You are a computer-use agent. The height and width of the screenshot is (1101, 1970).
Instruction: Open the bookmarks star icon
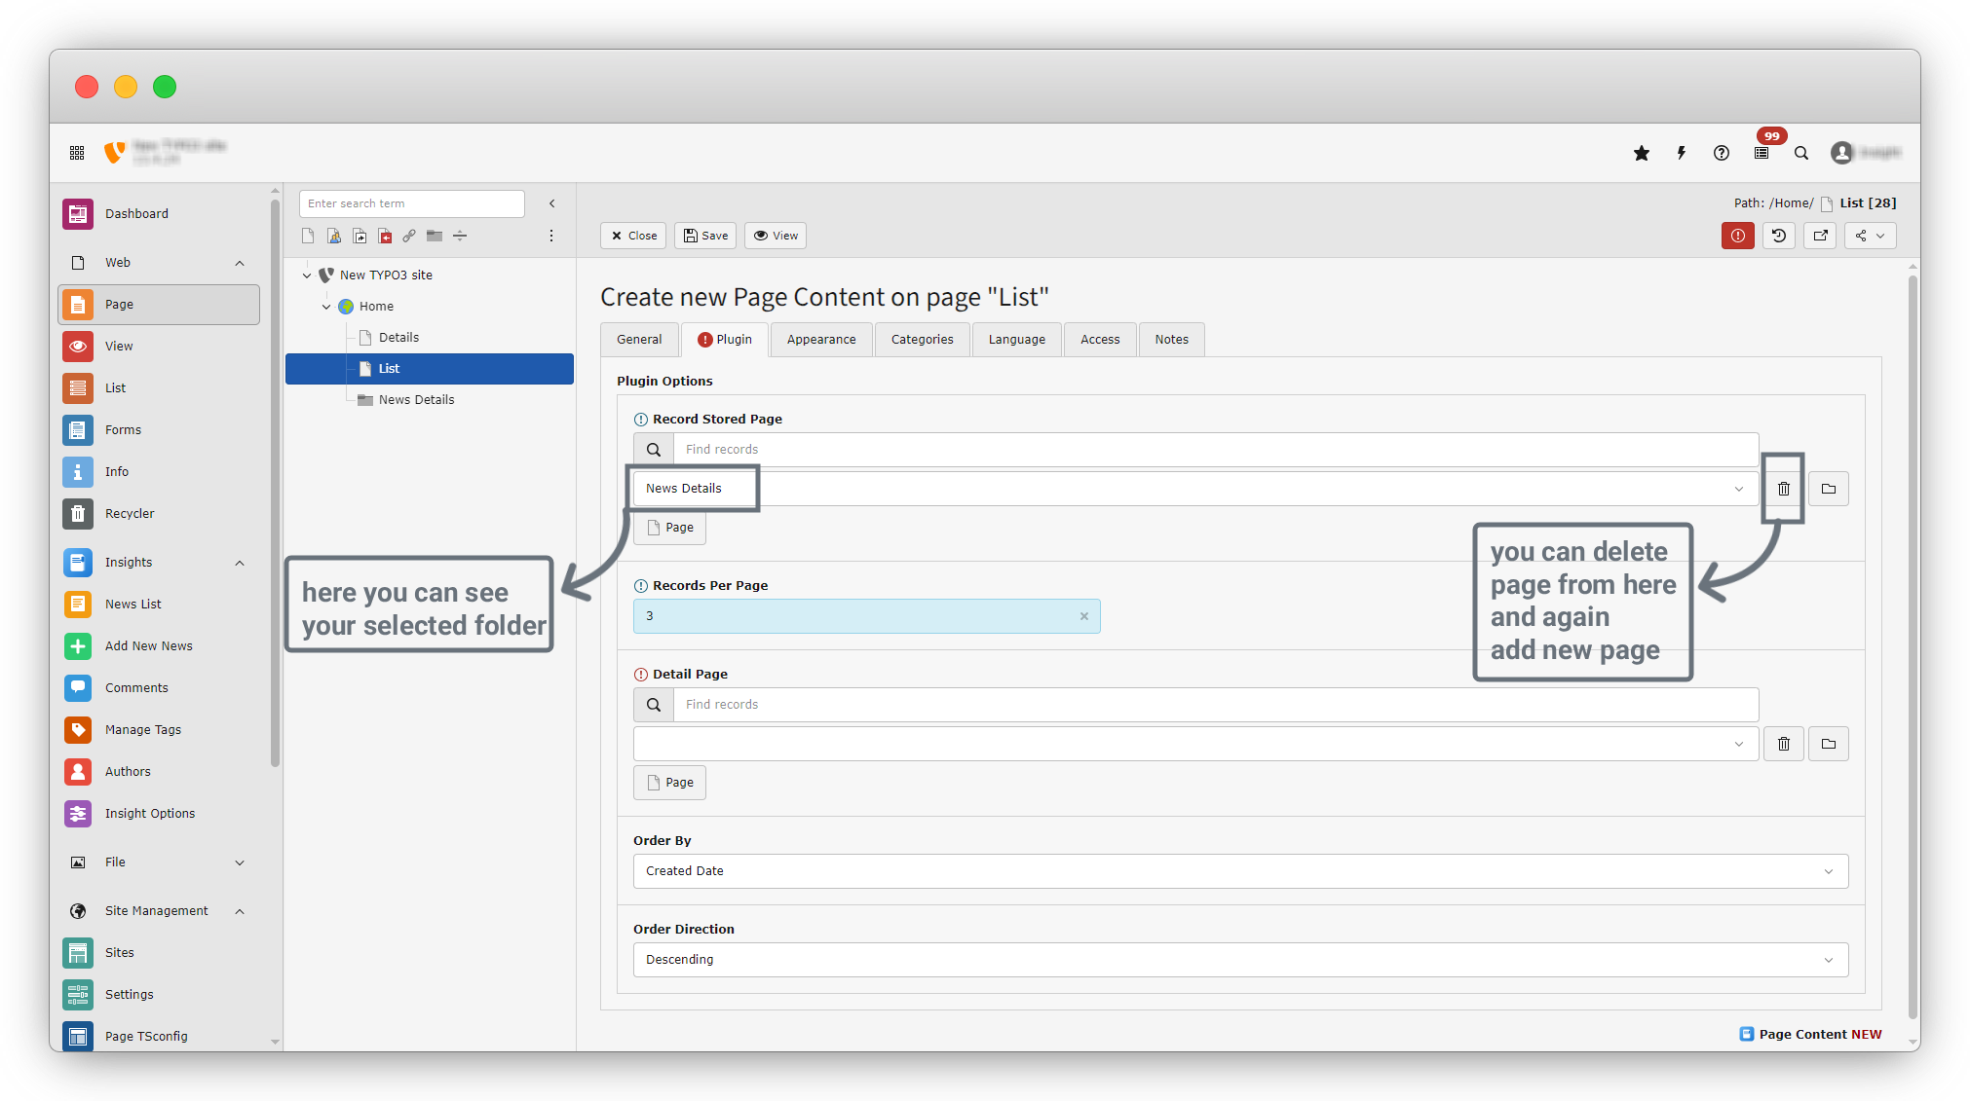click(x=1642, y=153)
